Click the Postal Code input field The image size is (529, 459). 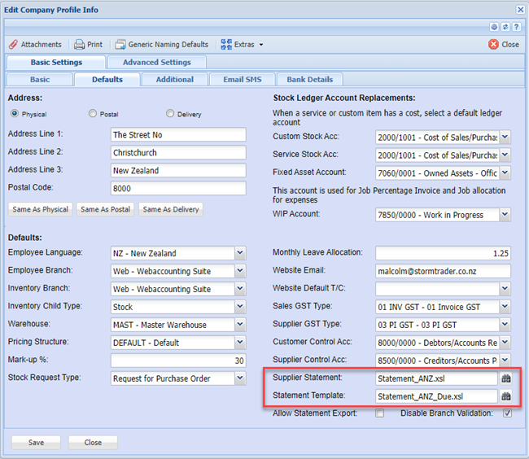pos(177,188)
